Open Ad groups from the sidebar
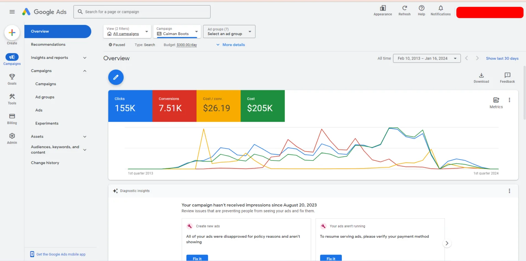Screen dimensions: 526x261 (x=45, y=97)
